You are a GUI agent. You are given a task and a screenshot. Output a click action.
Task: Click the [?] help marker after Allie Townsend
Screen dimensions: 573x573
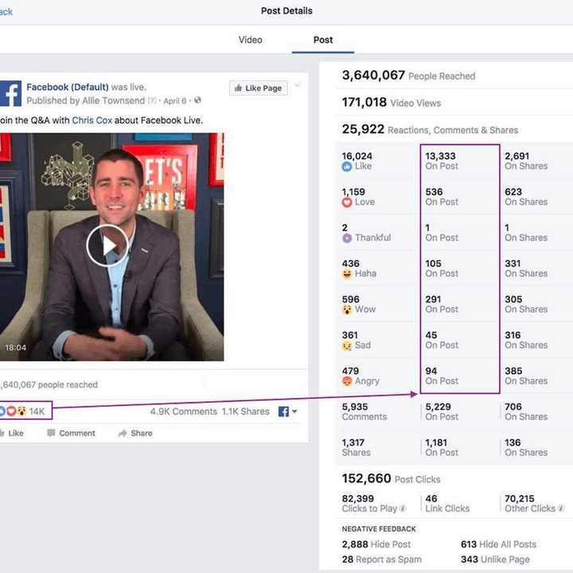[152, 100]
